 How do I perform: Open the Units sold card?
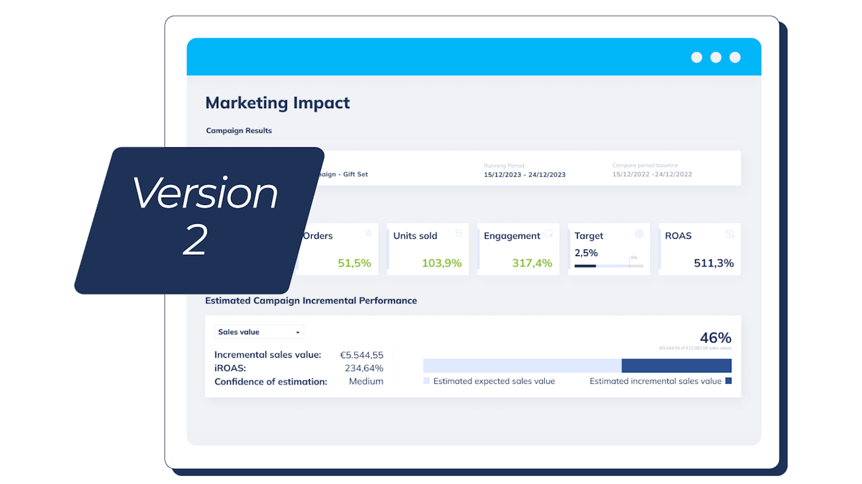coord(428,249)
